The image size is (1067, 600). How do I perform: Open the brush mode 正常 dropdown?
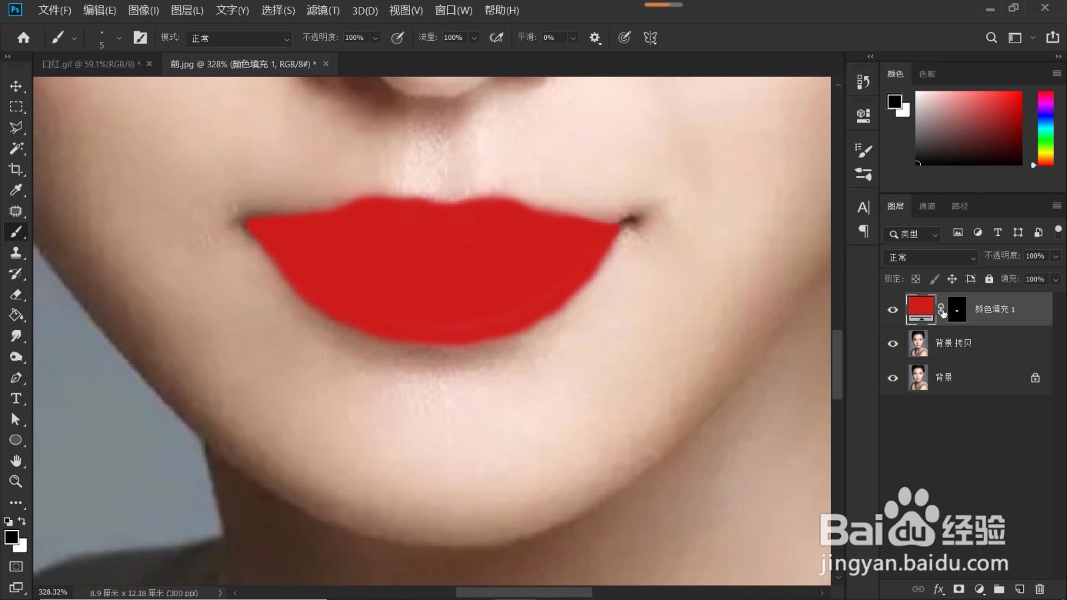point(239,39)
